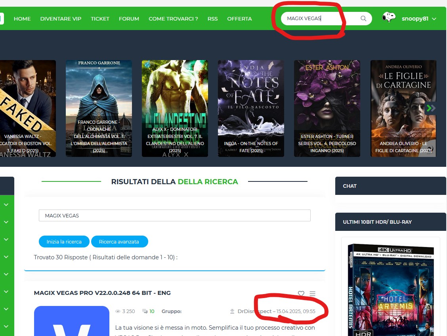
Task: Click the ULTIMI 10BIT HDR/ BLU-RAY header
Action: (x=391, y=222)
